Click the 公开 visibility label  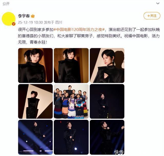6,4
